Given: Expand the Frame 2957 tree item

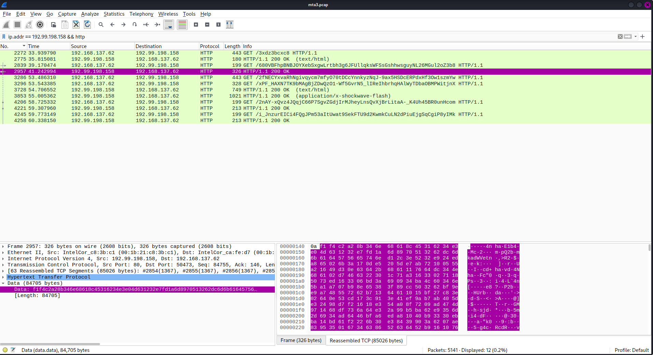Looking at the screenshot, I should coord(3,246).
